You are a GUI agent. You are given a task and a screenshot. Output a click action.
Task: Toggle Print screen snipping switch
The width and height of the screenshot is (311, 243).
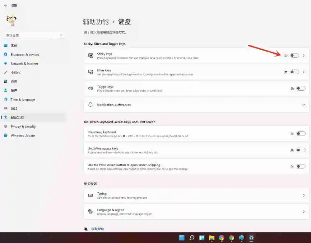pyautogui.click(x=301, y=167)
